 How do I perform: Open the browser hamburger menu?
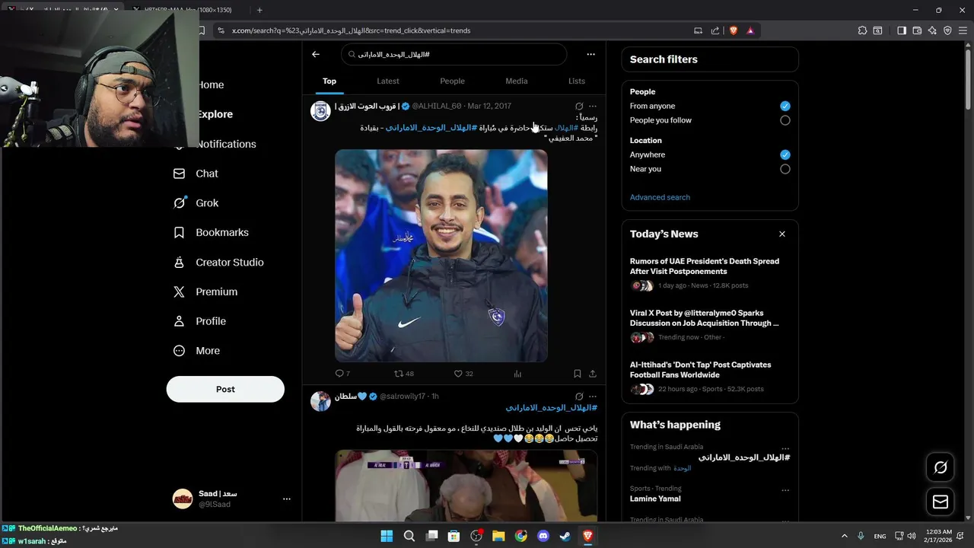point(963,30)
